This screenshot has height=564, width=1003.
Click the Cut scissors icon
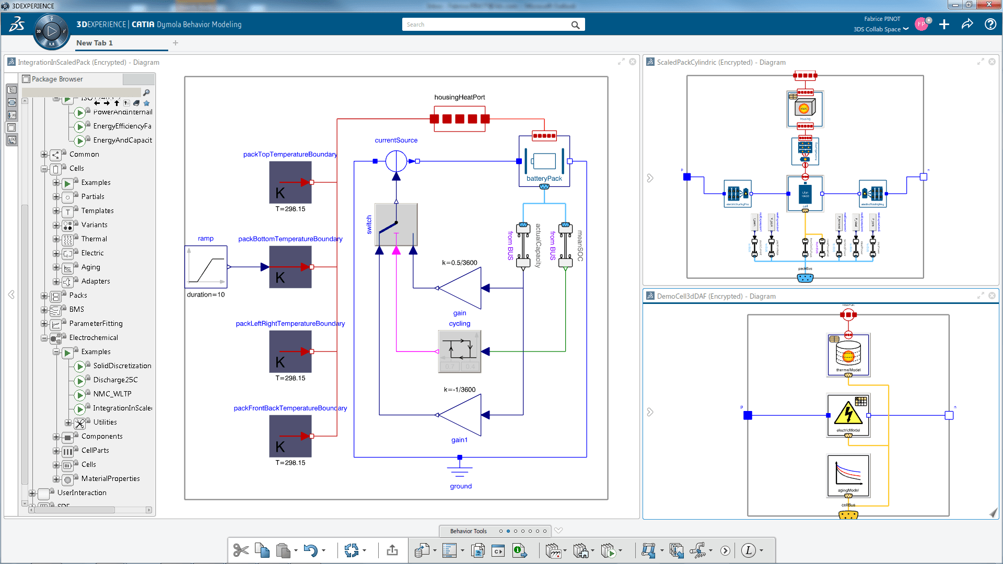tap(241, 550)
